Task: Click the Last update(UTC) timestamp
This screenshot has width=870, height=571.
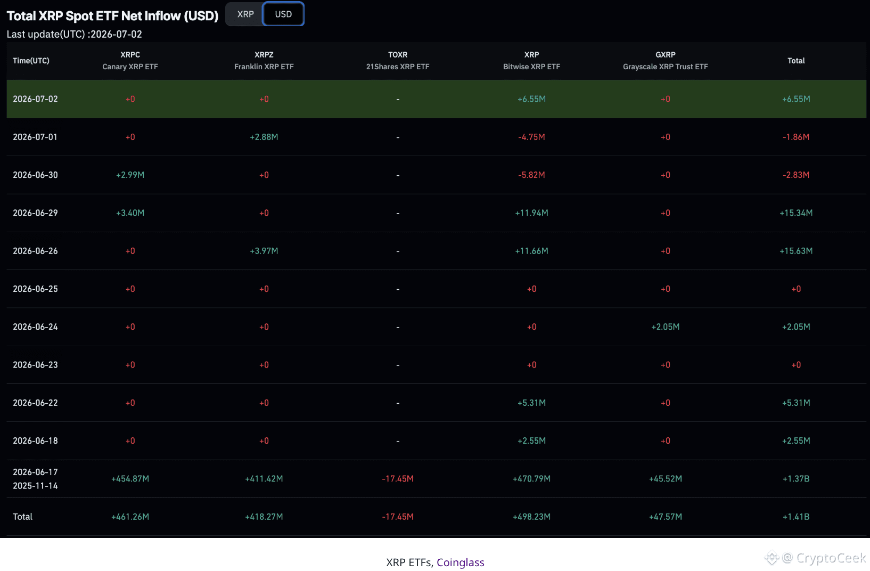Action: pyautogui.click(x=75, y=34)
